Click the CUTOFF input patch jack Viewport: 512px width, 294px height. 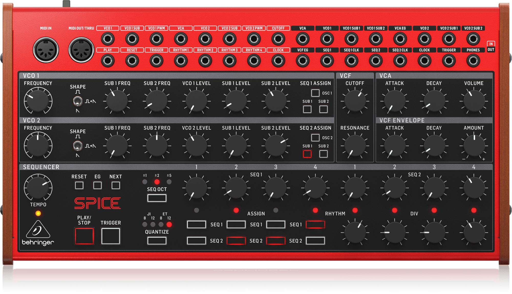[x=278, y=39]
